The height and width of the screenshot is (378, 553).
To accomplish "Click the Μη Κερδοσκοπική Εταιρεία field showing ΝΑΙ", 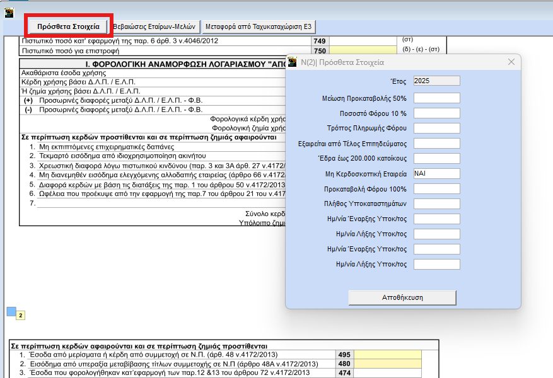I will (436, 174).
